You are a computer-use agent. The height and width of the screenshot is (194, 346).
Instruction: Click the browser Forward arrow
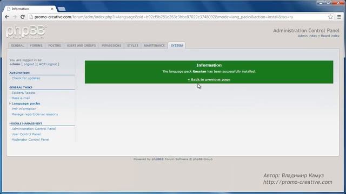point(15,17)
